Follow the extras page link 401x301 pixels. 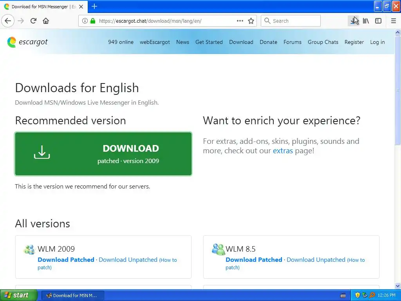(283, 150)
